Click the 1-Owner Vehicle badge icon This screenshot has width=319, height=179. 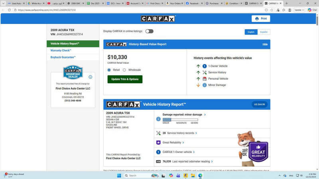click(205, 66)
